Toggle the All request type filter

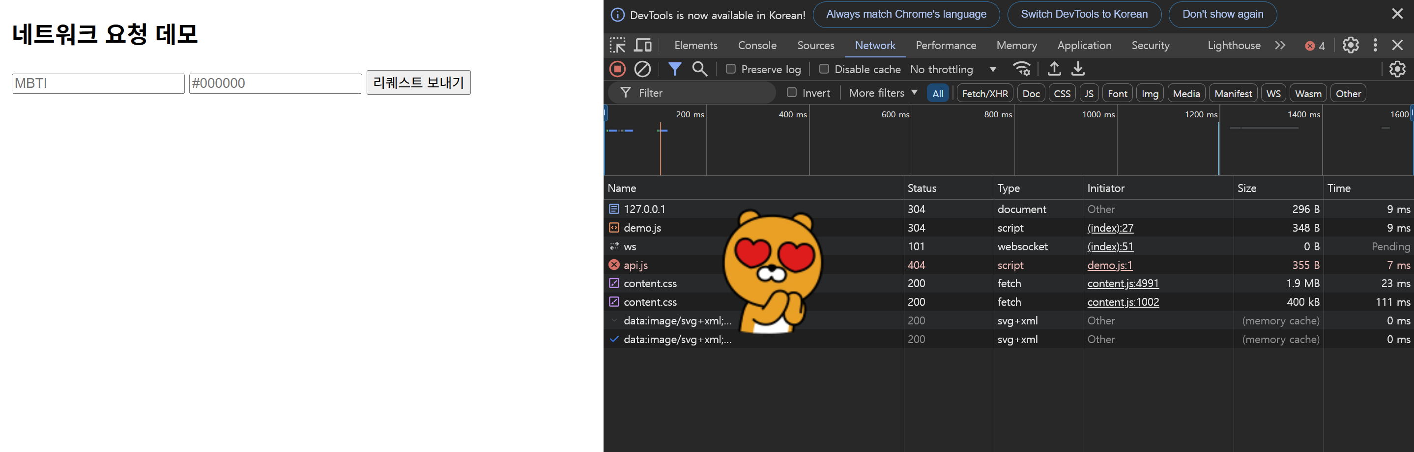pyautogui.click(x=938, y=93)
